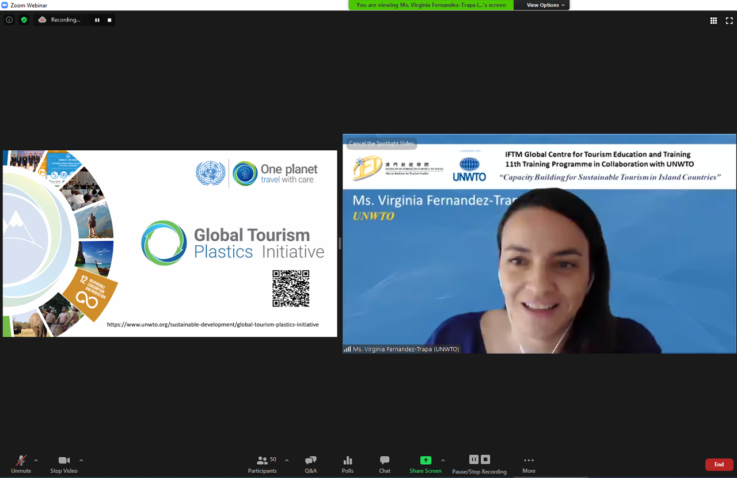Expand audio settings arrow beside Unmute

tap(36, 460)
